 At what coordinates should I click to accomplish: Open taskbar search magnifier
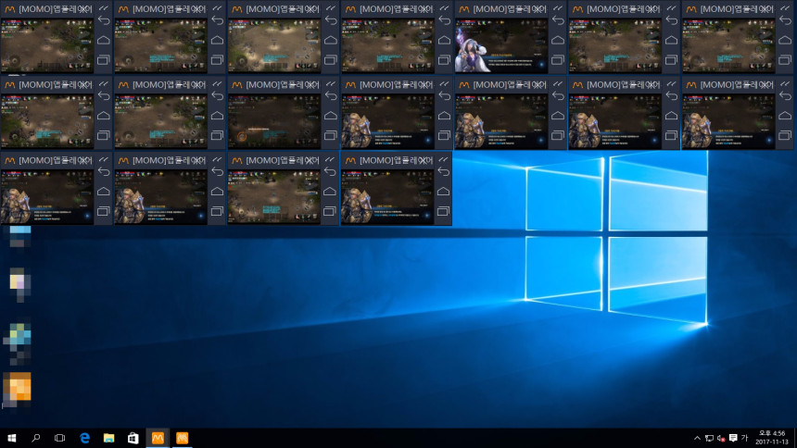click(35, 438)
